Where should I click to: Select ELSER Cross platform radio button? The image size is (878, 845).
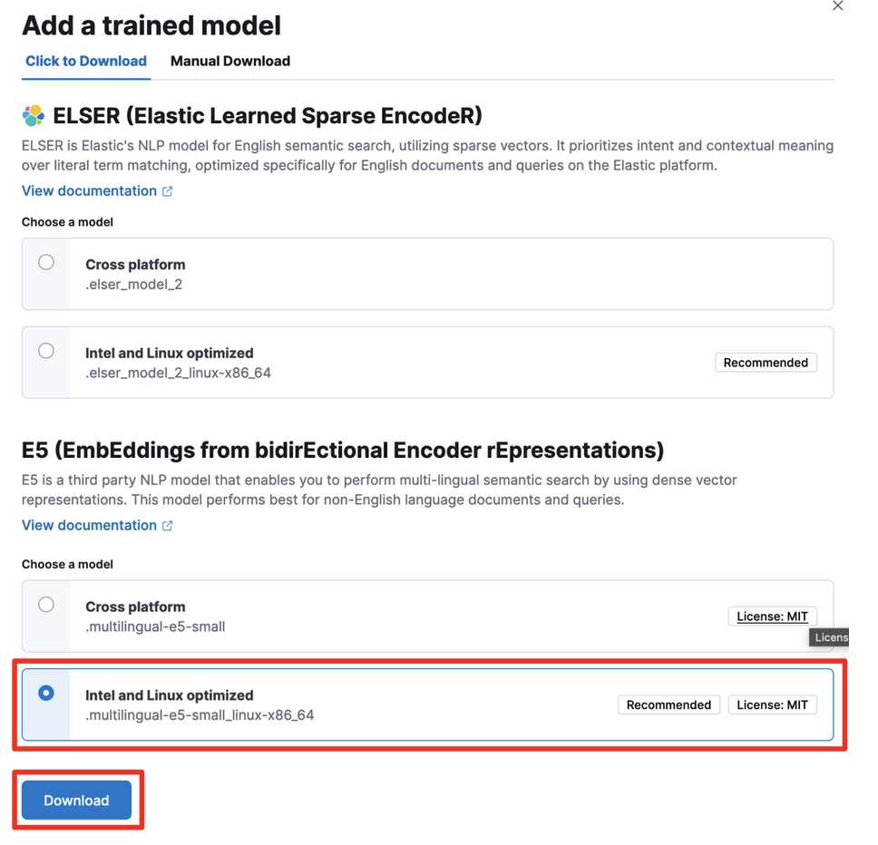tap(46, 263)
